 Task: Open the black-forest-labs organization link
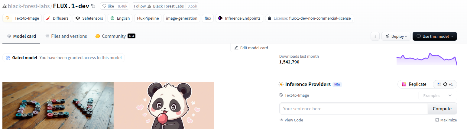click(29, 6)
